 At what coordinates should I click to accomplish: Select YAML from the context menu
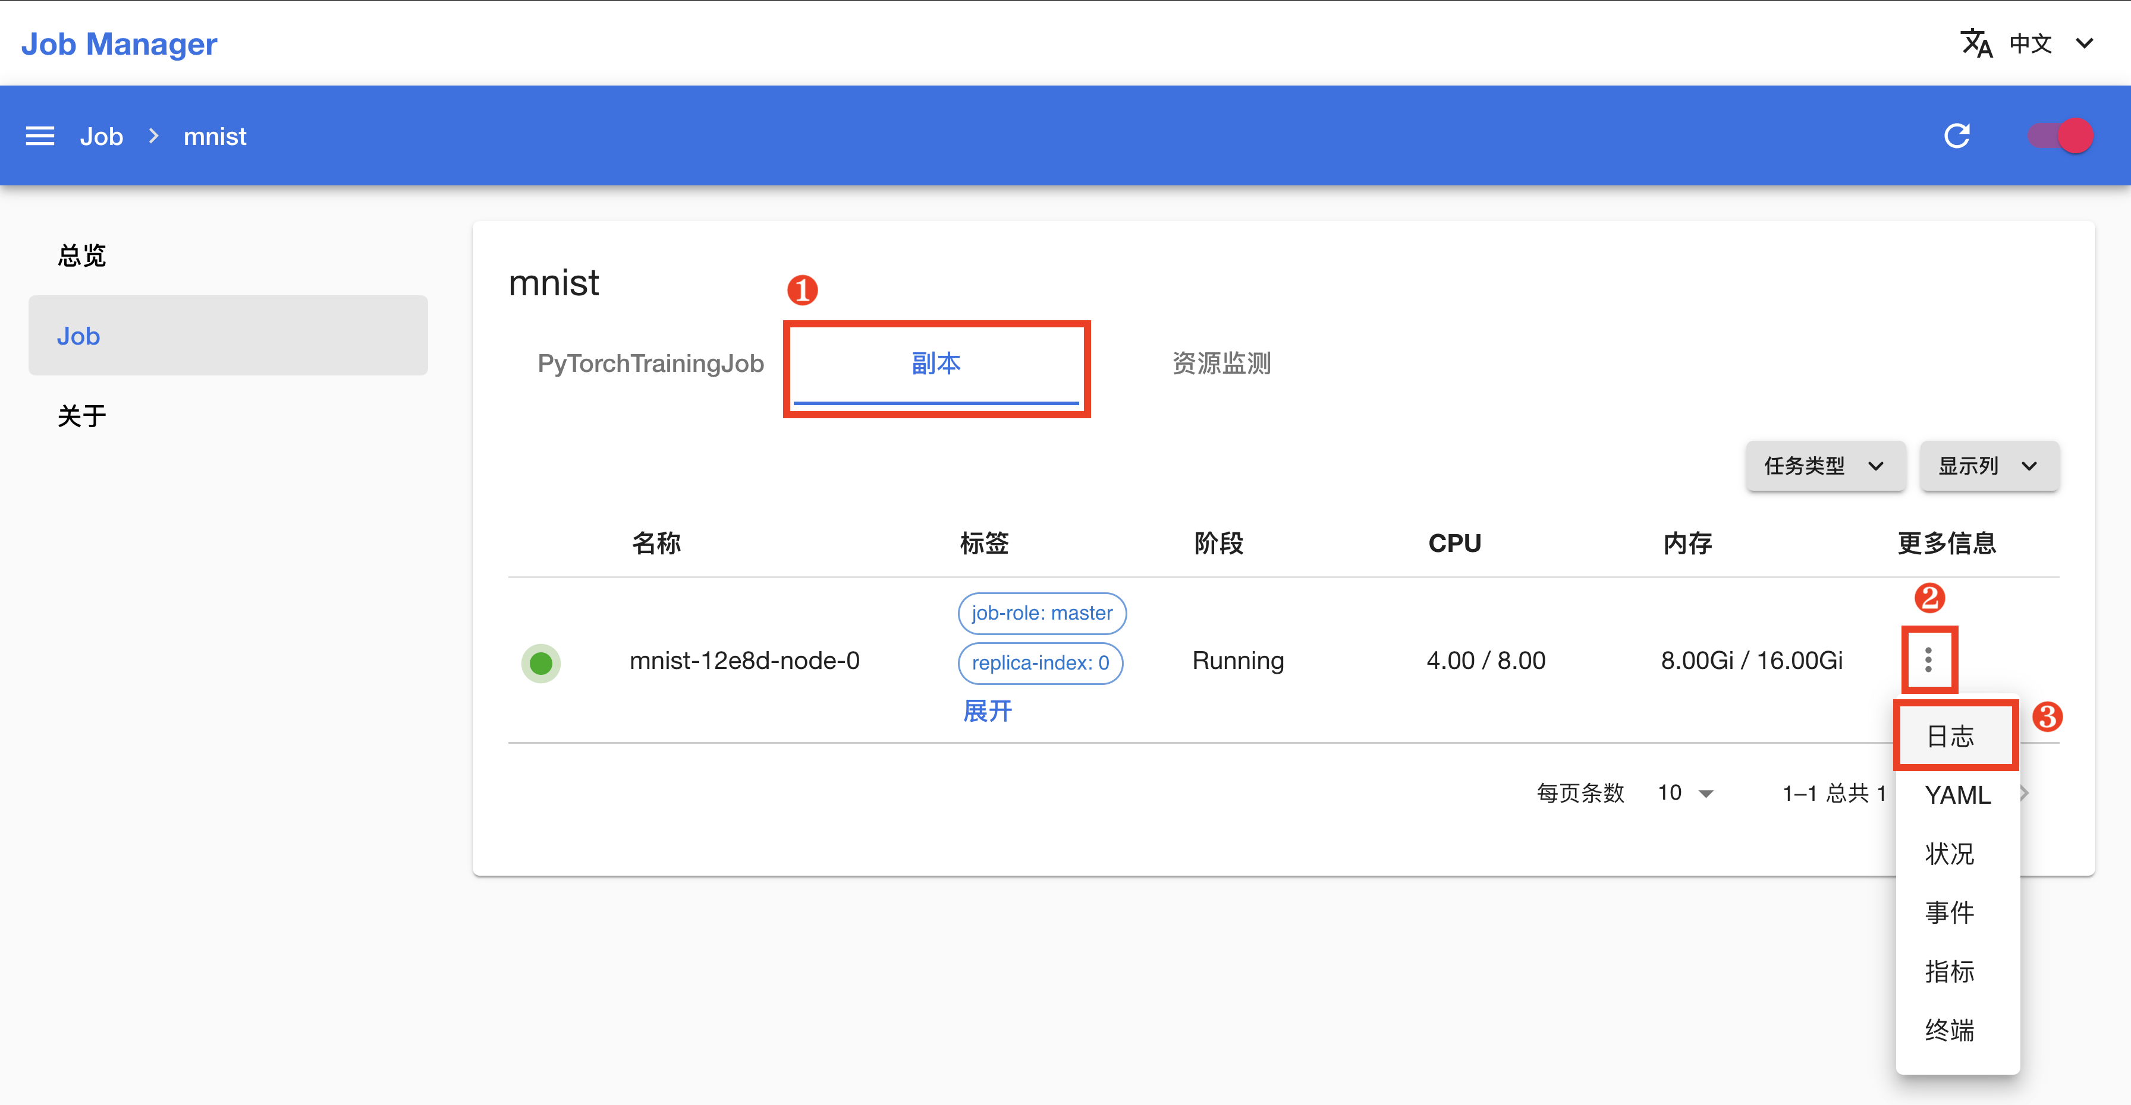pyautogui.click(x=1956, y=794)
